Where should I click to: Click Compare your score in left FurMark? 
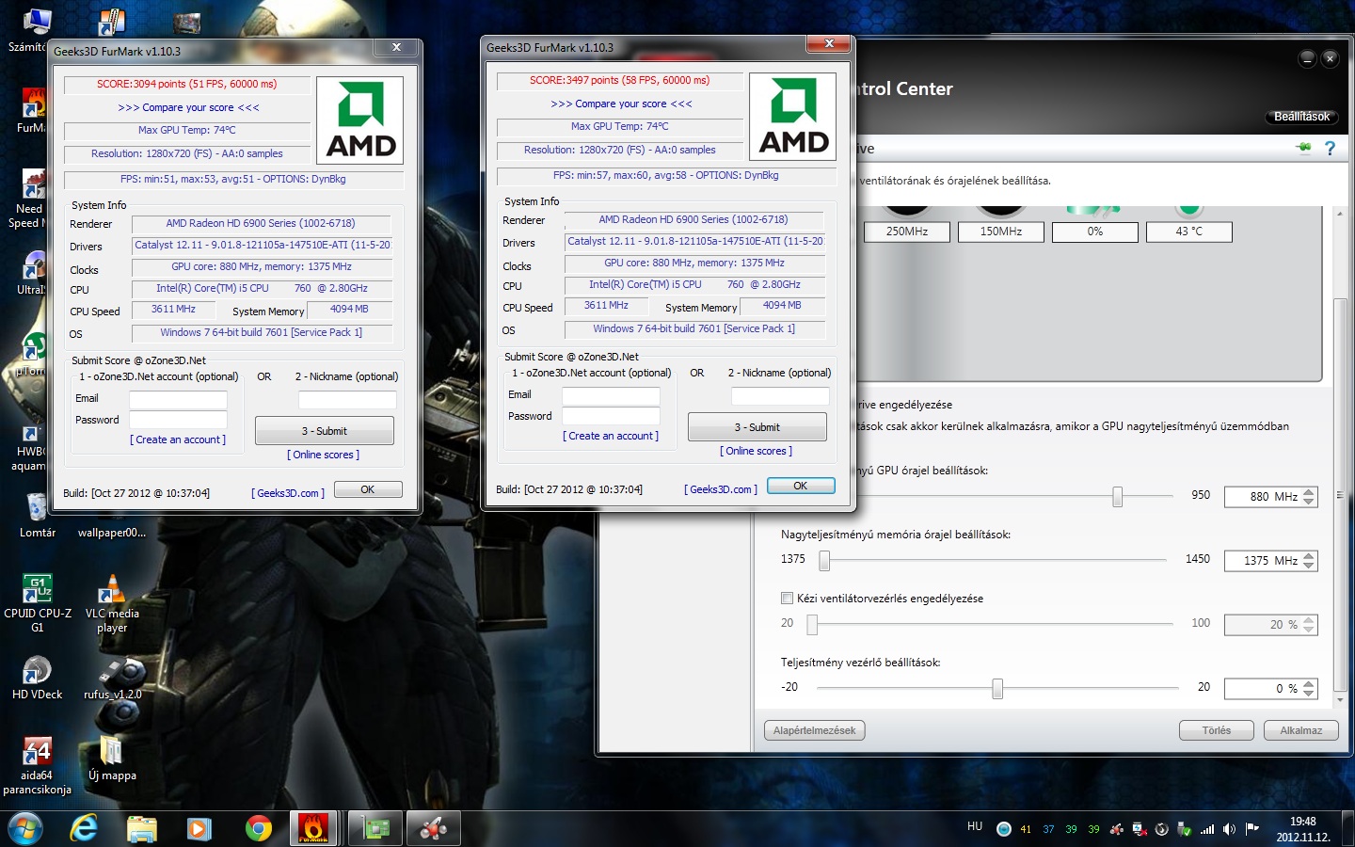click(188, 107)
